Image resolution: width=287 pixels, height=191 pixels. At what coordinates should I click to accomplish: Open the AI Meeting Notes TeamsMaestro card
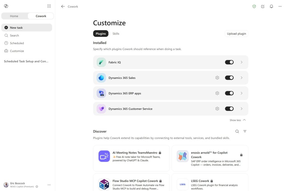point(131,158)
